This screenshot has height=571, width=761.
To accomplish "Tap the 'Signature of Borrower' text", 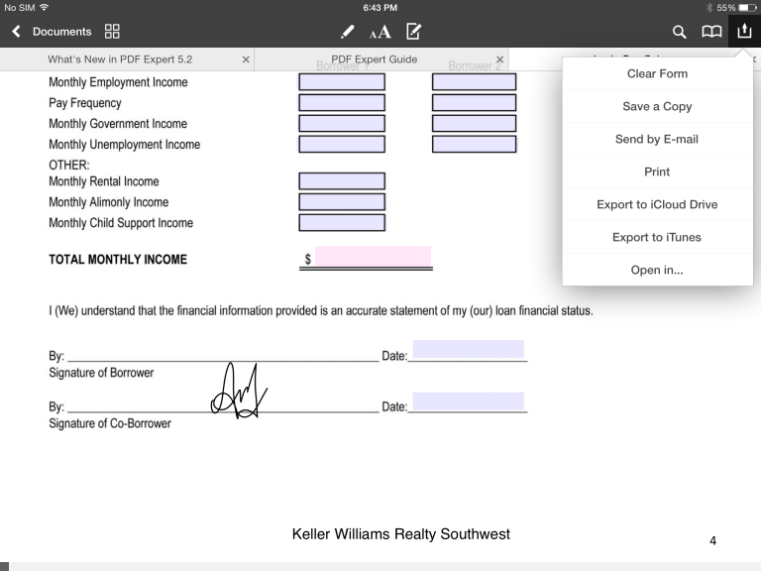I will click(x=101, y=373).
